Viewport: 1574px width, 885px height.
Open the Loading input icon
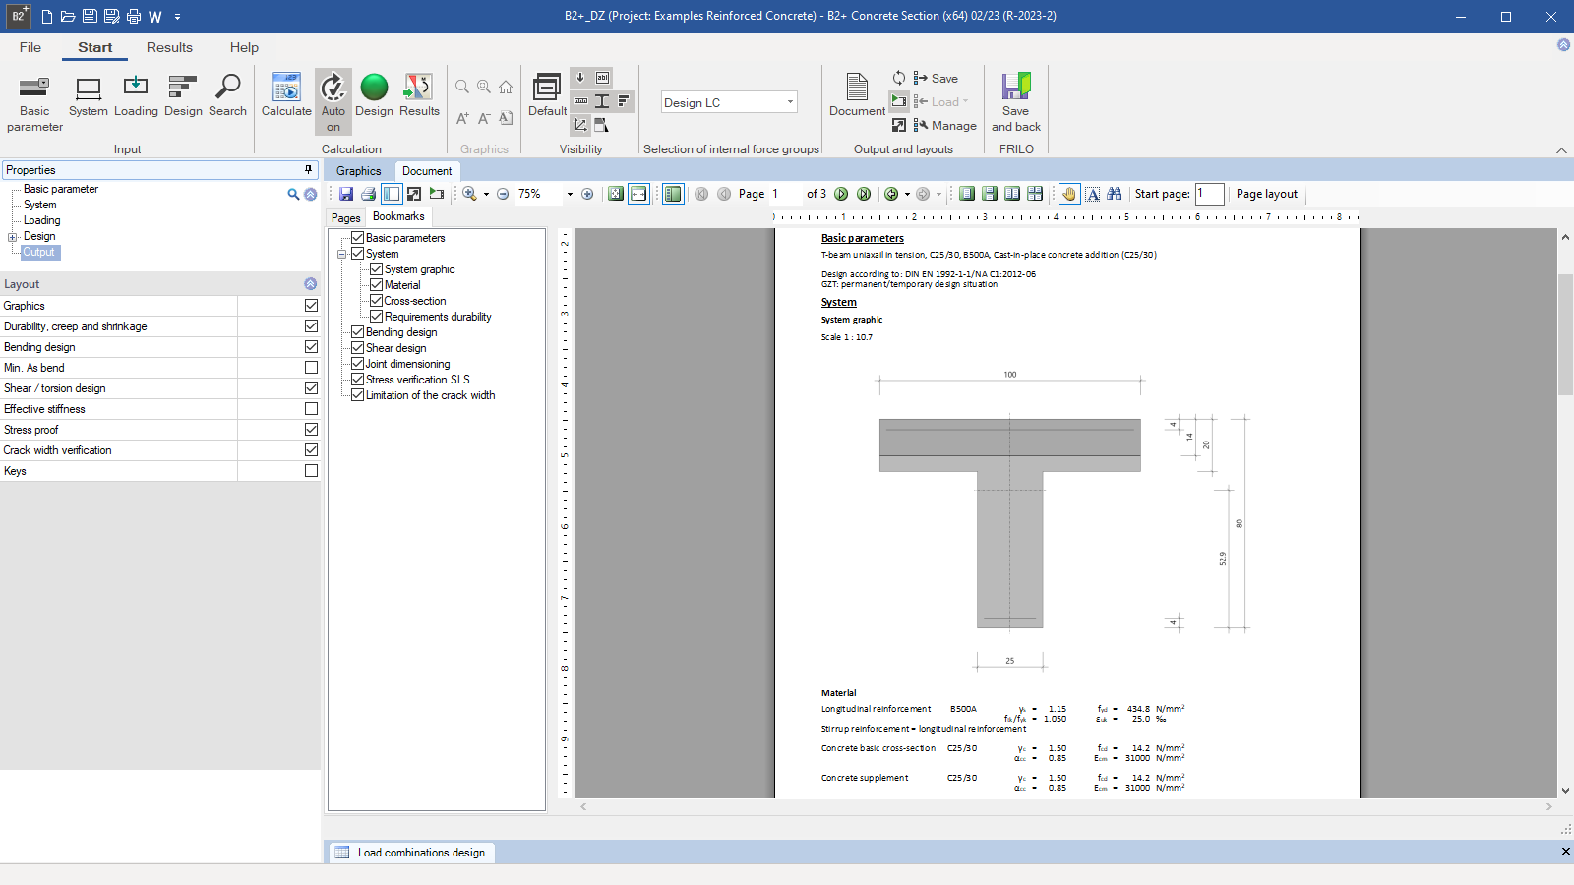pos(136,96)
